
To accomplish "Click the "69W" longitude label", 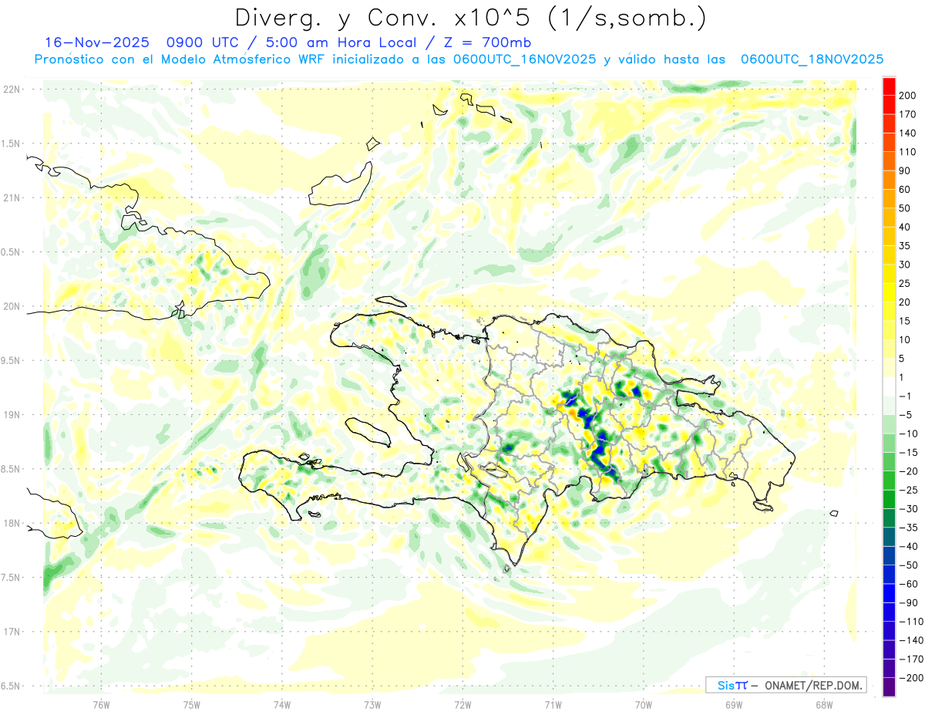I will 734,704.
